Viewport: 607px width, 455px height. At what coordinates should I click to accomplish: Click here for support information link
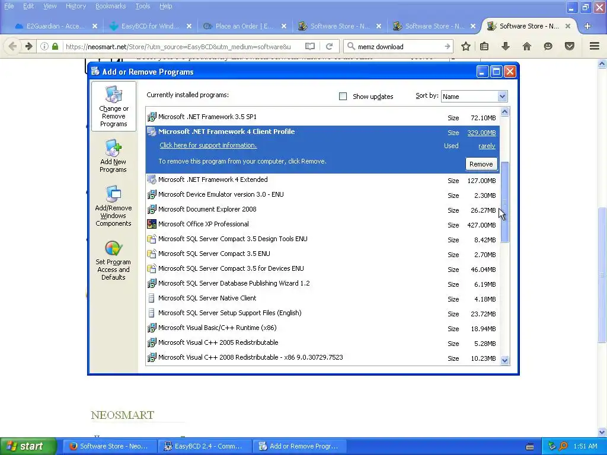tap(208, 146)
